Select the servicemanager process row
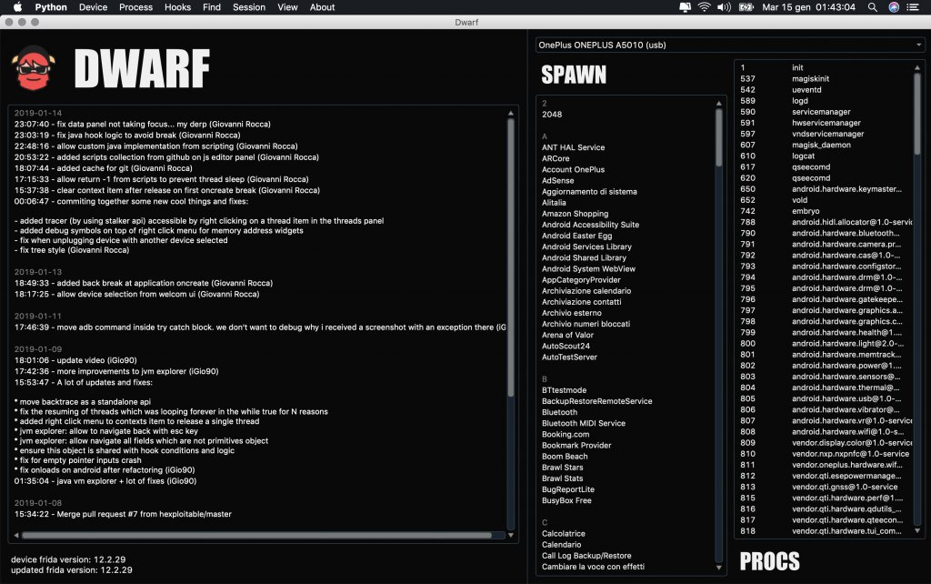The image size is (931, 584). (x=824, y=112)
